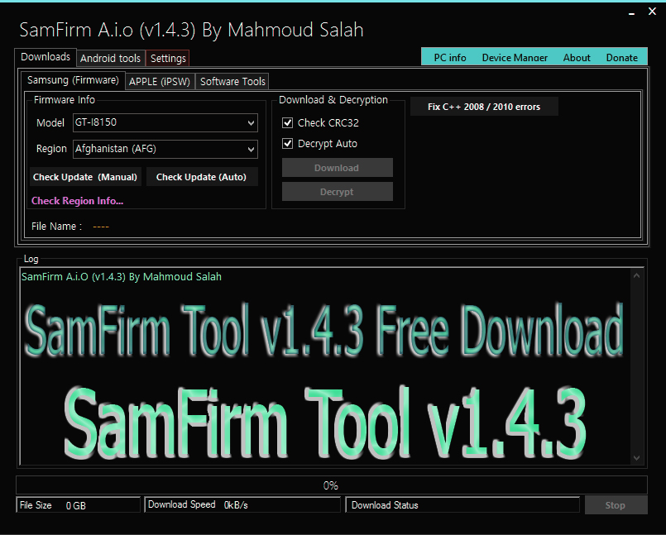Click the Stop button
Viewport: 666px width, 535px height.
point(616,505)
